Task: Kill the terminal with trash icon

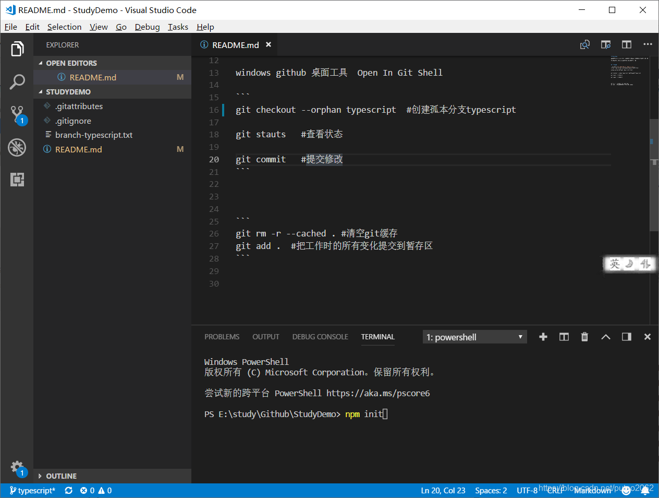Action: point(584,337)
